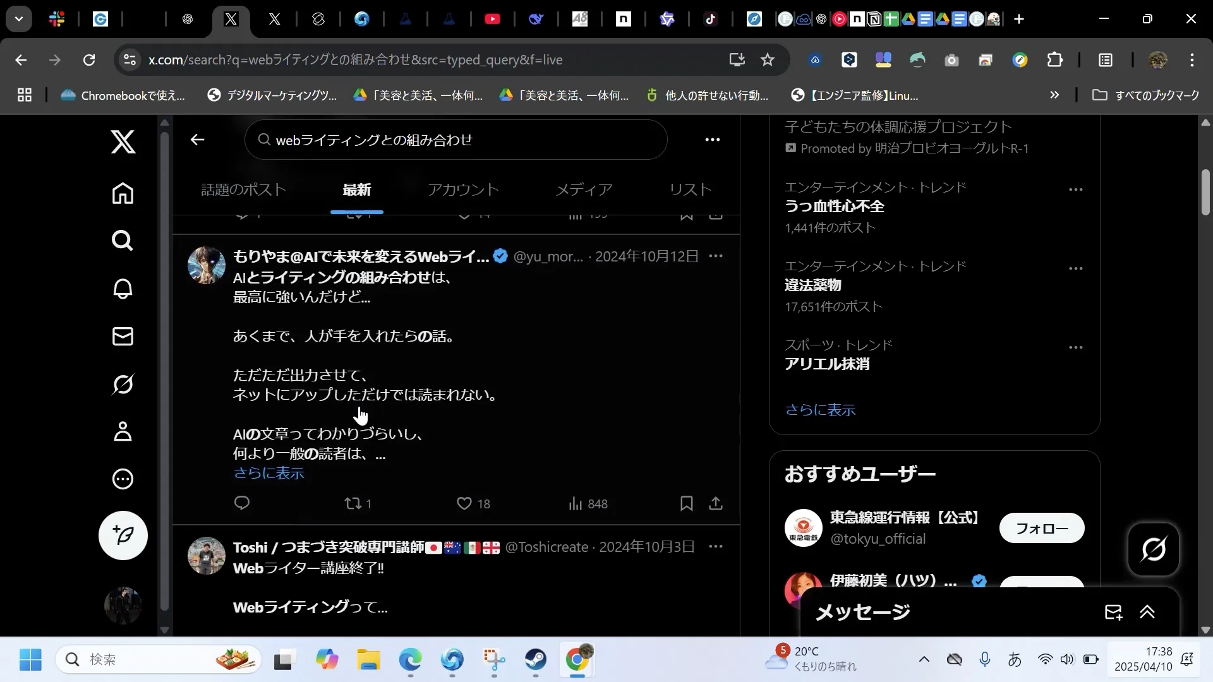Select the 最新 tab
This screenshot has width=1213, height=682.
point(356,189)
